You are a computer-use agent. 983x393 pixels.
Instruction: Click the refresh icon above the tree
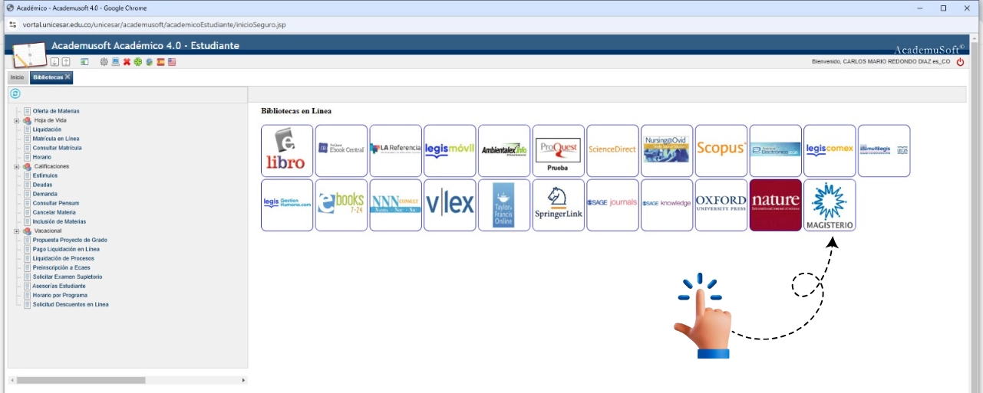[15, 93]
